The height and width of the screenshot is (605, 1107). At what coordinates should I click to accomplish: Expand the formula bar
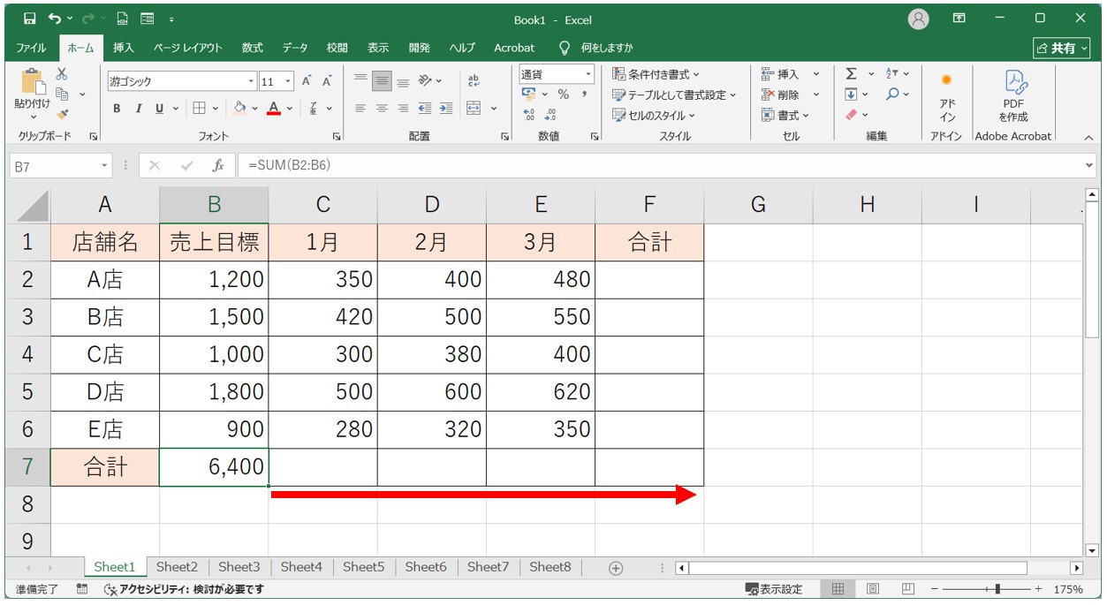(1088, 165)
